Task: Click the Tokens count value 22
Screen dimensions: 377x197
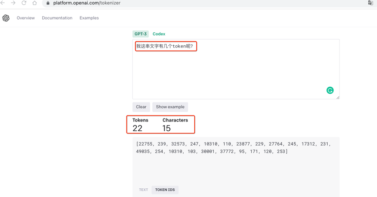Action: point(137,128)
